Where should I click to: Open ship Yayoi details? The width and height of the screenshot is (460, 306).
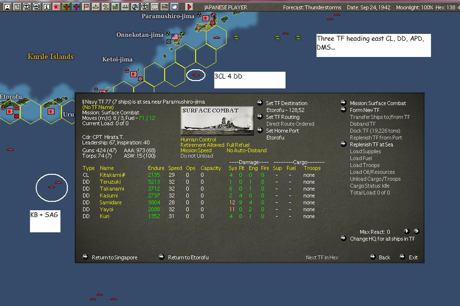click(106, 209)
